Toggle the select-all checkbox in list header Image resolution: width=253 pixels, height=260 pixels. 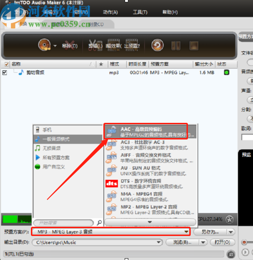pos(6,64)
